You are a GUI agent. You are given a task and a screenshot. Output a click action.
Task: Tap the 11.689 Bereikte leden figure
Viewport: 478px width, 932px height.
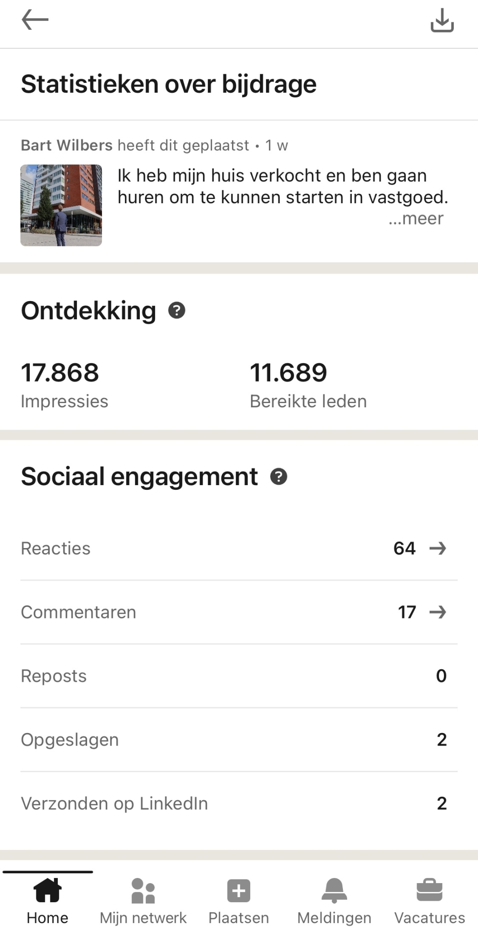tap(288, 373)
